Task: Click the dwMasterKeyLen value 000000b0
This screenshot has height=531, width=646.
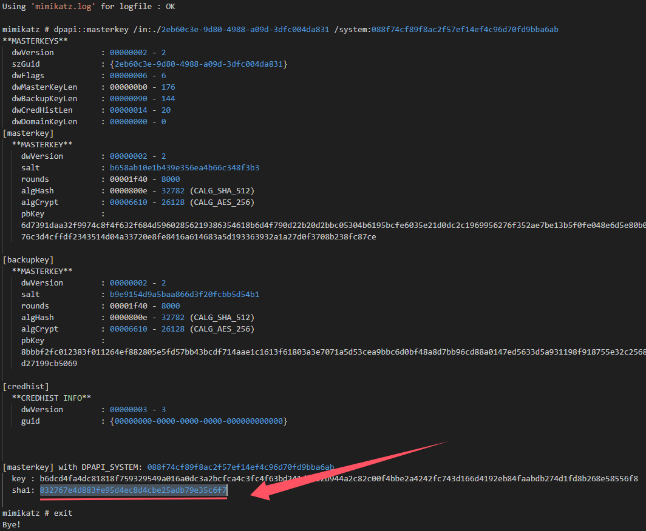Action: pyautogui.click(x=129, y=87)
